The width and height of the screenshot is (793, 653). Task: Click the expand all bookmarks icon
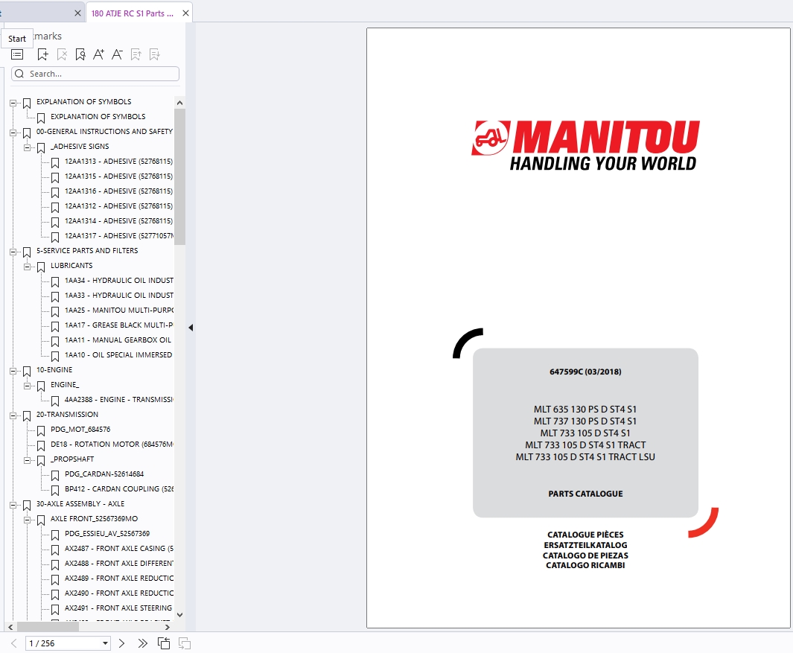(x=136, y=54)
